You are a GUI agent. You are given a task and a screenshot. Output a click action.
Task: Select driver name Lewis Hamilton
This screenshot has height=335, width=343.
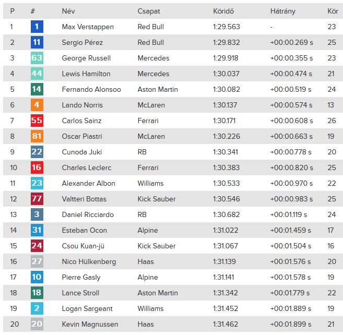tap(86, 74)
